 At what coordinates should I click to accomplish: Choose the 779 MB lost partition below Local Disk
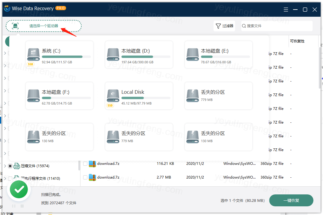[139, 137]
